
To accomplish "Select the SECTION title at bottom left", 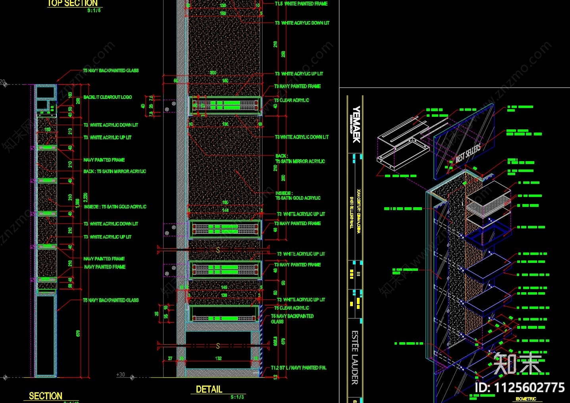I will tap(46, 396).
